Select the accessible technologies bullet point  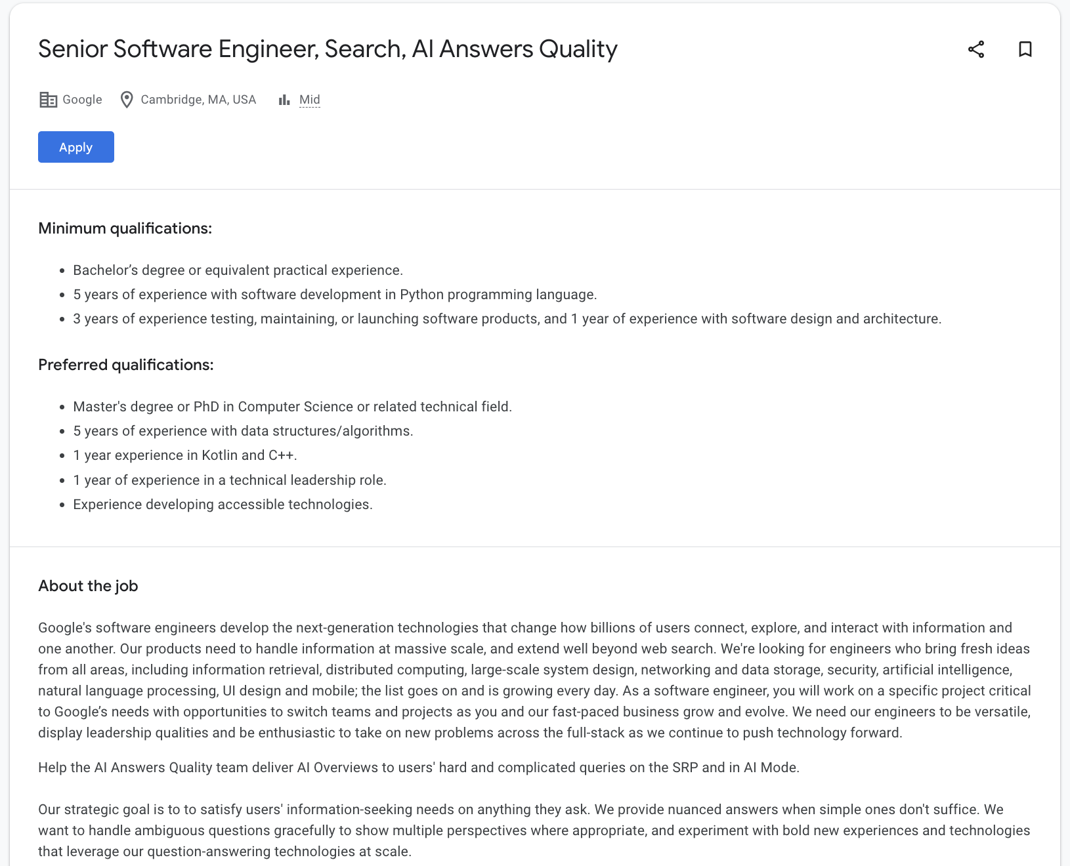click(223, 504)
